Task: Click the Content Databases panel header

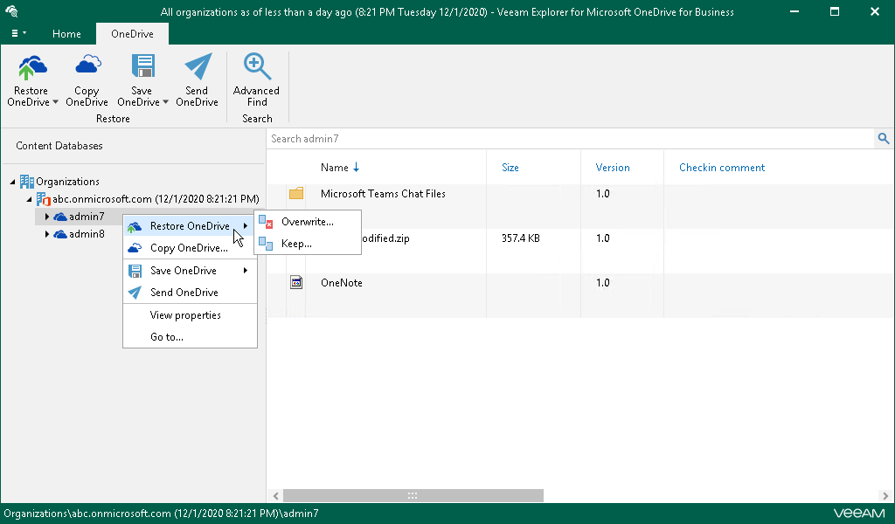Action: tap(59, 145)
